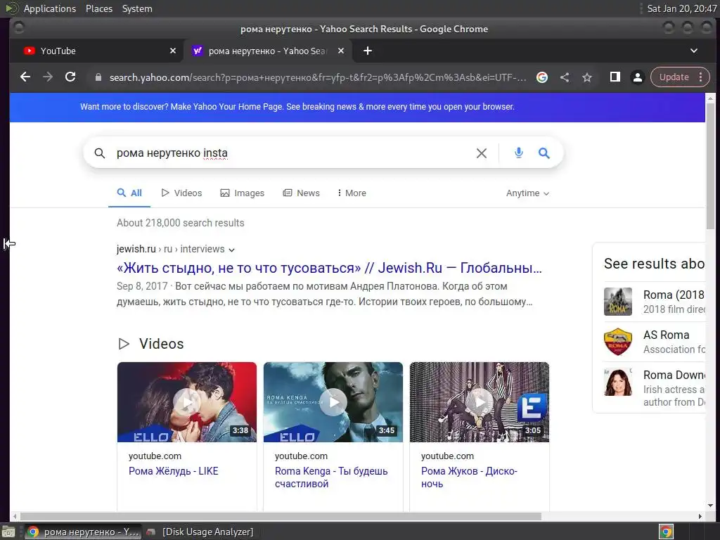Play the Roma Kenga video thumbnail

point(333,402)
